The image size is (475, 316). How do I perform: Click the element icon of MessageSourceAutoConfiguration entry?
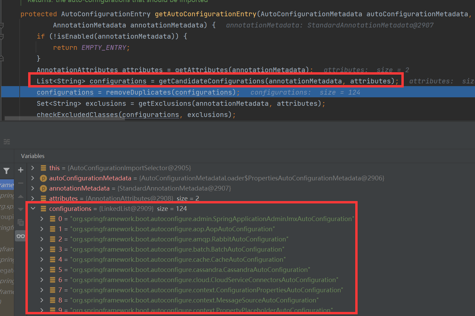tap(53, 300)
